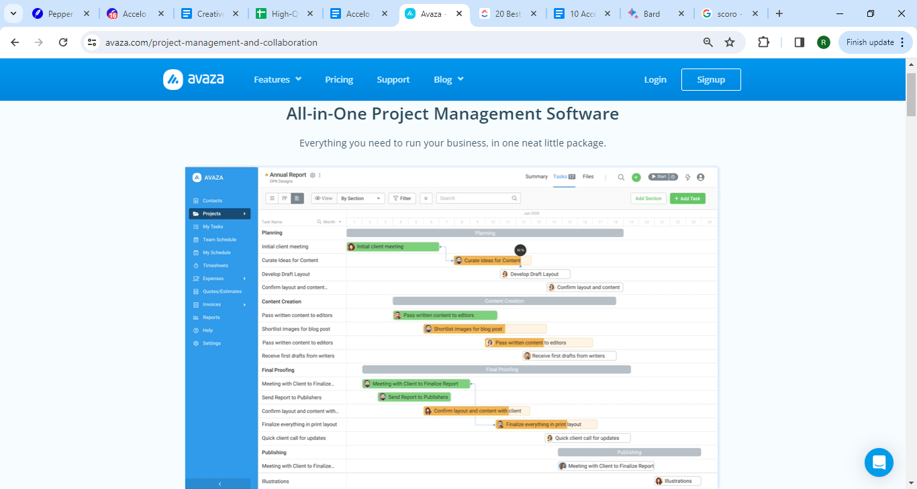This screenshot has width=917, height=489.
Task: Open the Support page
Action: [393, 79]
